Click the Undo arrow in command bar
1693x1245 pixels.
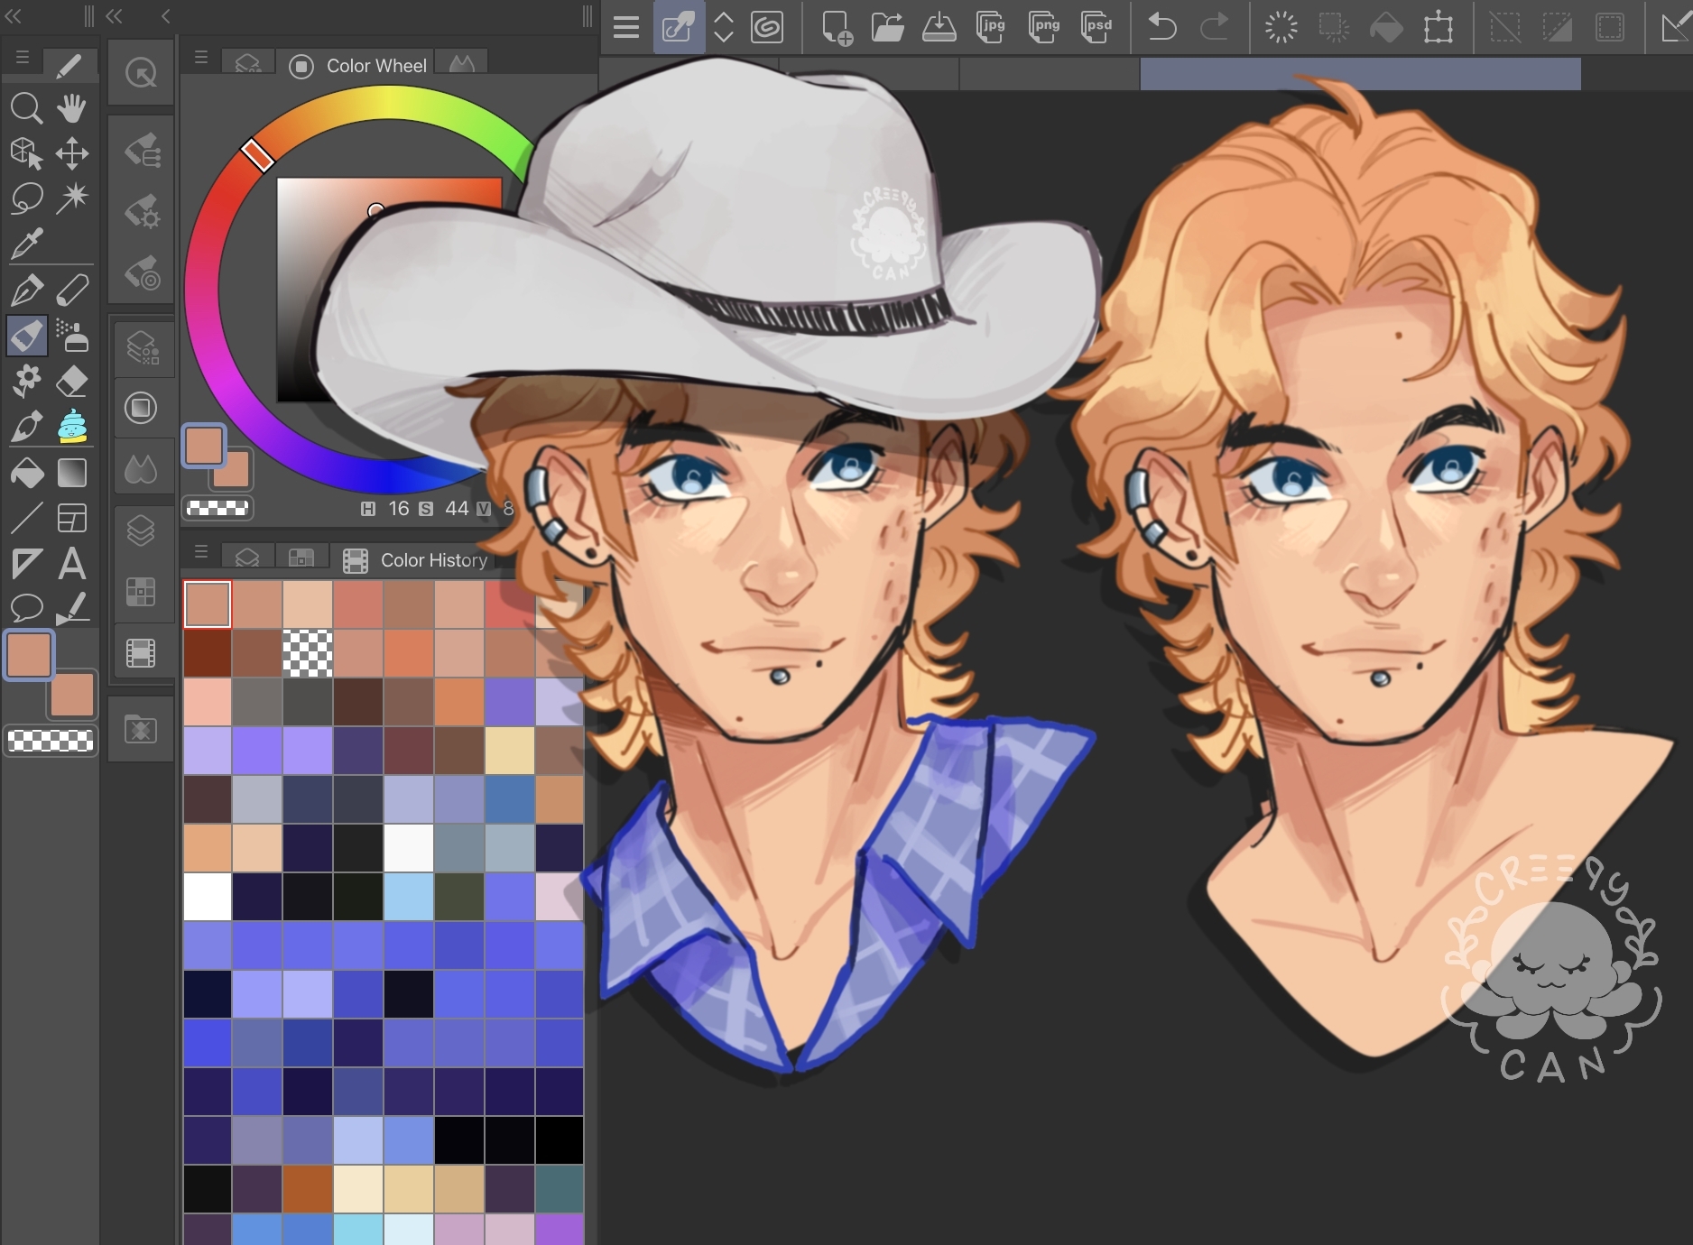[x=1161, y=27]
